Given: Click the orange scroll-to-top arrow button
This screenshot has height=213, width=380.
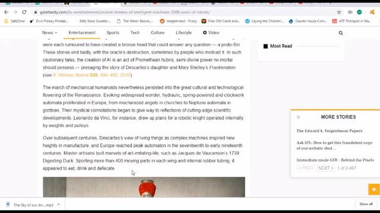Looking at the screenshot, I should tap(374, 189).
